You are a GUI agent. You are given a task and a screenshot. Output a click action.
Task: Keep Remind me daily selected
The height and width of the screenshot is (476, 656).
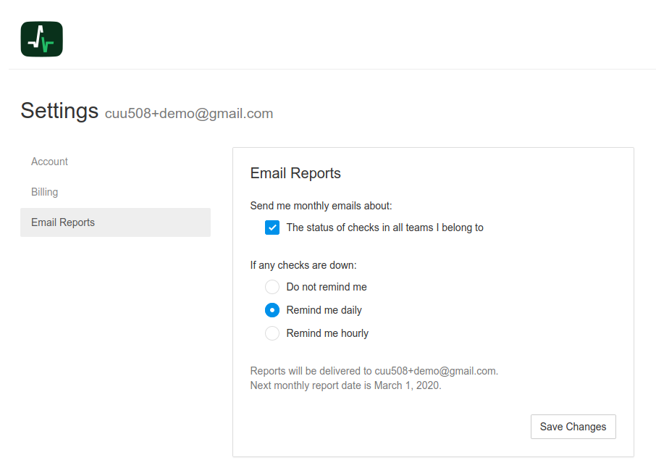pos(272,309)
